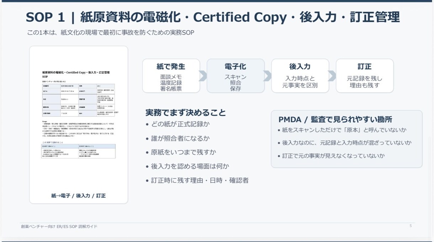The height and width of the screenshot is (242, 434).
Task: Click text 照合 in 電子化 box
Action: tap(235, 83)
